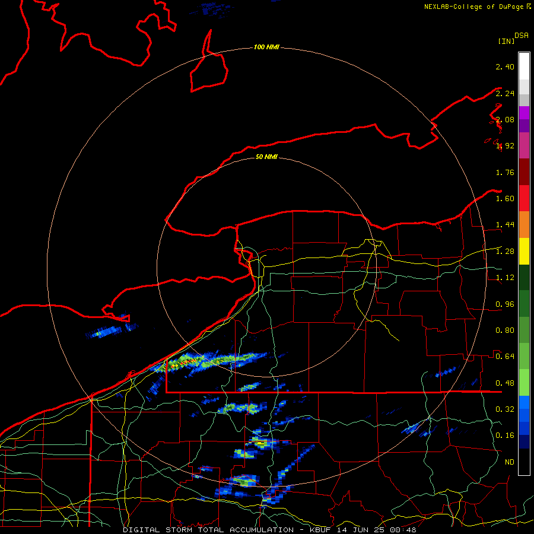This screenshot has height=534, width=534.
Task: Click the 2.08 scale value
Action: pyautogui.click(x=505, y=119)
